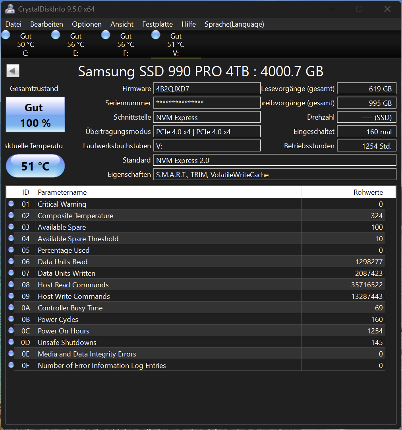Select drive E: health status orb

[x=56, y=35]
